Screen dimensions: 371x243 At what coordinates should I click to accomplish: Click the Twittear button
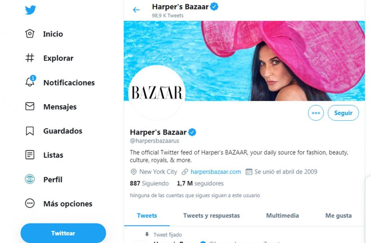(63, 233)
